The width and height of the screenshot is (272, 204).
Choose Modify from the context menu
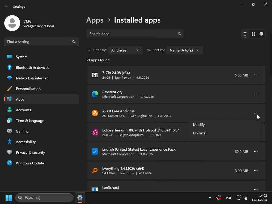[x=199, y=125]
